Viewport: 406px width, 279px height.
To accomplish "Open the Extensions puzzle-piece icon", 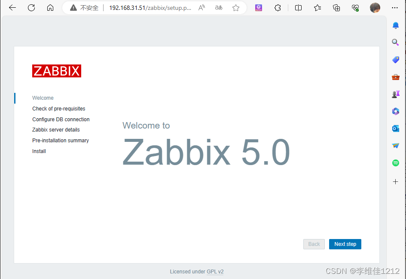I will (278, 8).
